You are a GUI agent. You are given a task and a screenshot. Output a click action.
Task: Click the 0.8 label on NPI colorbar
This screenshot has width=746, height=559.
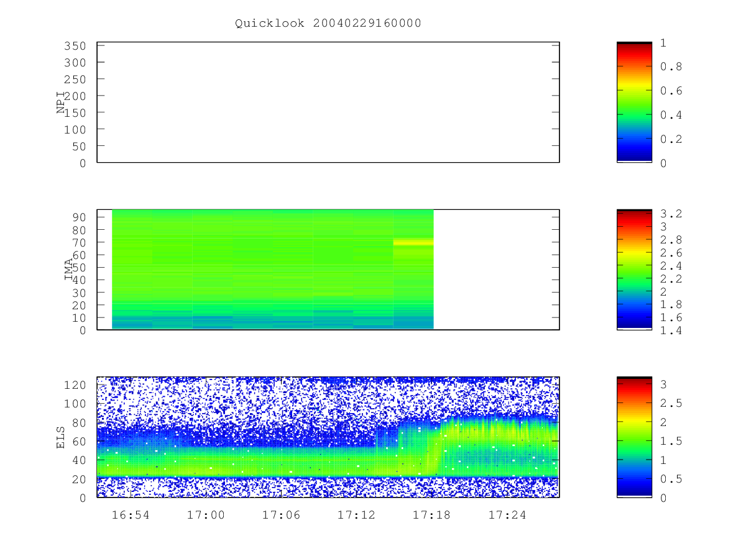tap(670, 66)
